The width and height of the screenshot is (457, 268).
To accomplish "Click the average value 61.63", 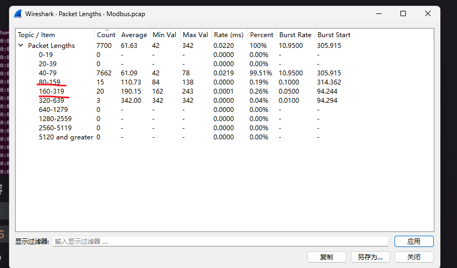I will pyautogui.click(x=129, y=46).
